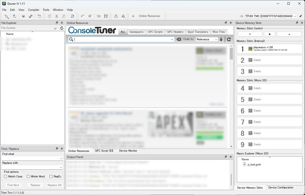The image size is (305, 195).
Task: Open the Compiler menu
Action: 34,10
